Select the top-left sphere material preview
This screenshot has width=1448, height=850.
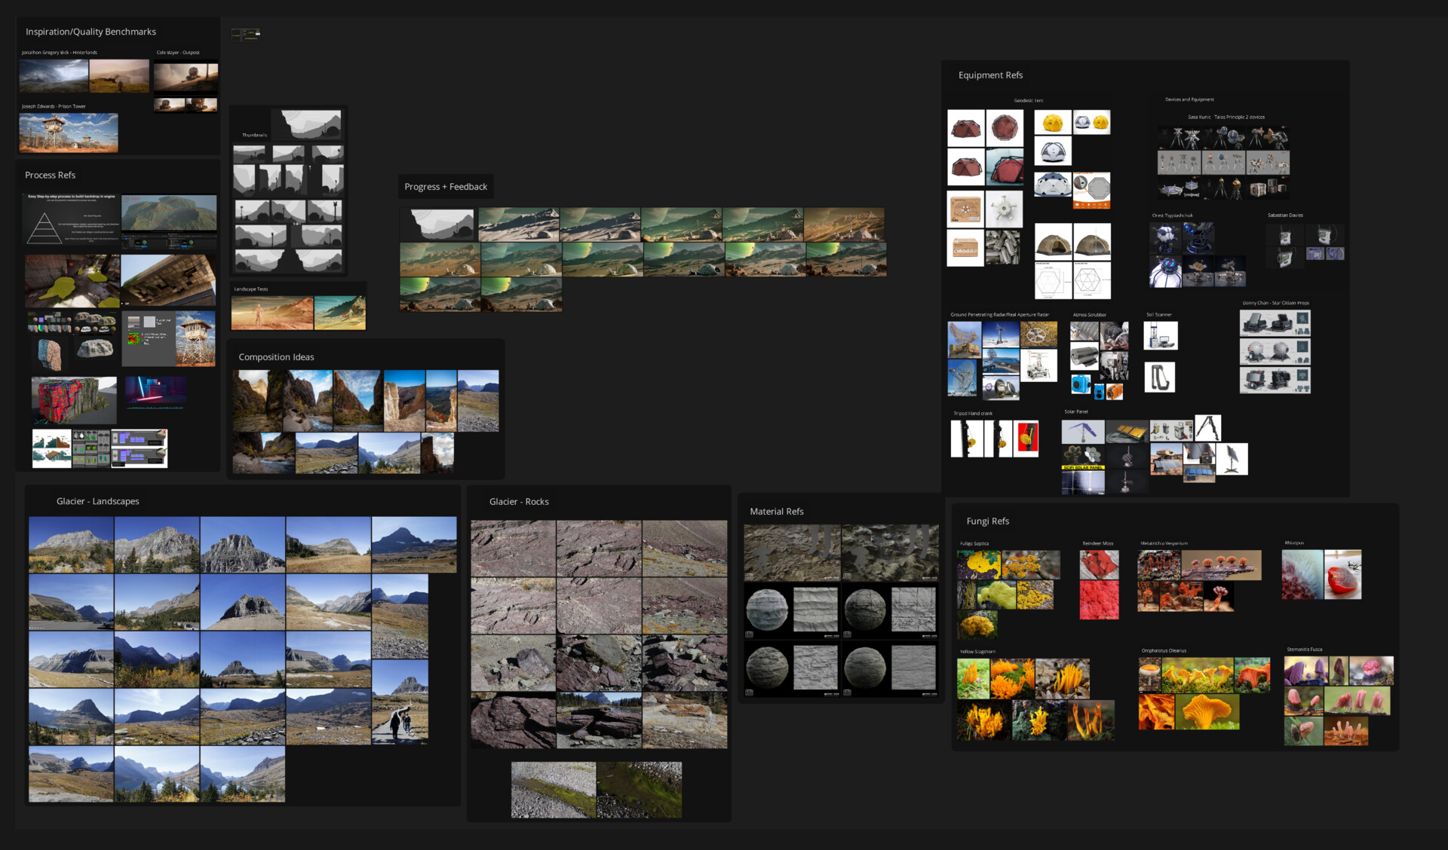point(766,610)
